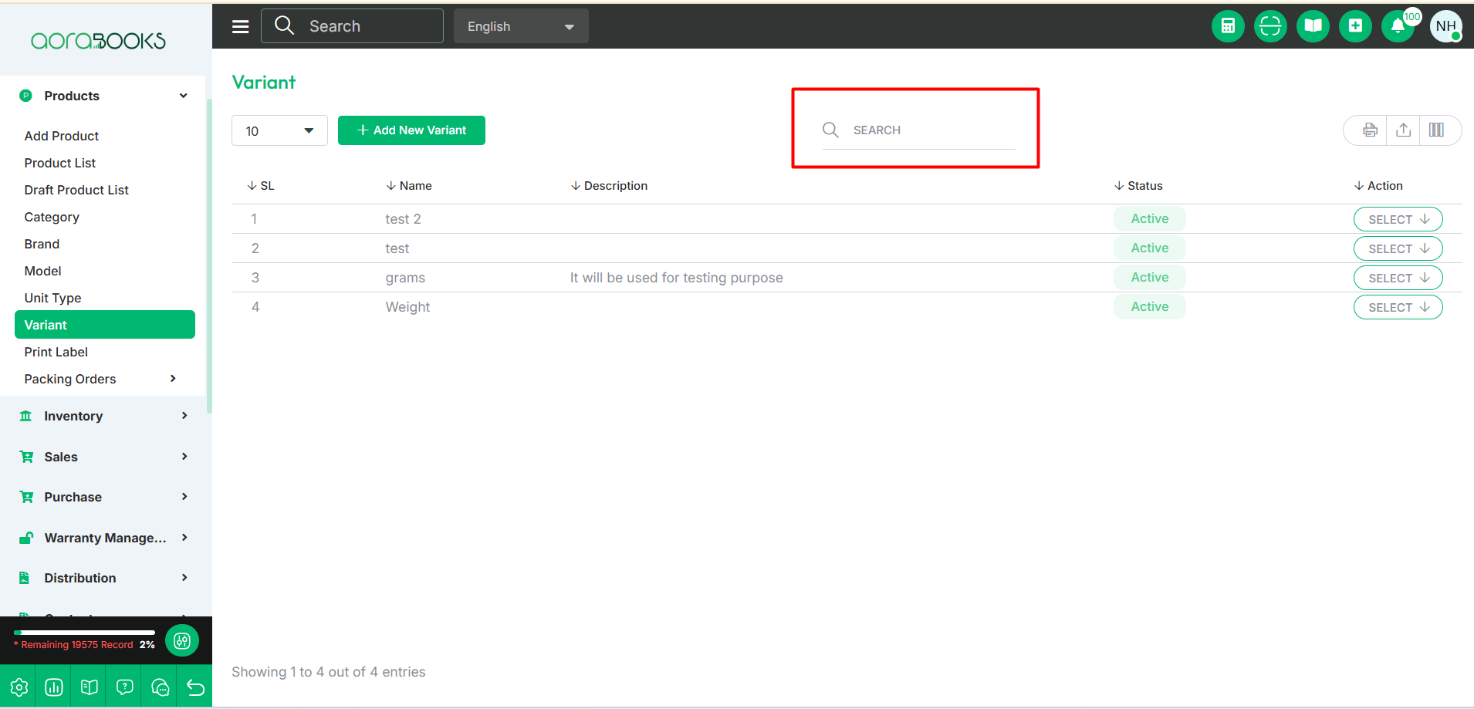Click the record usage progress bar

tap(85, 633)
